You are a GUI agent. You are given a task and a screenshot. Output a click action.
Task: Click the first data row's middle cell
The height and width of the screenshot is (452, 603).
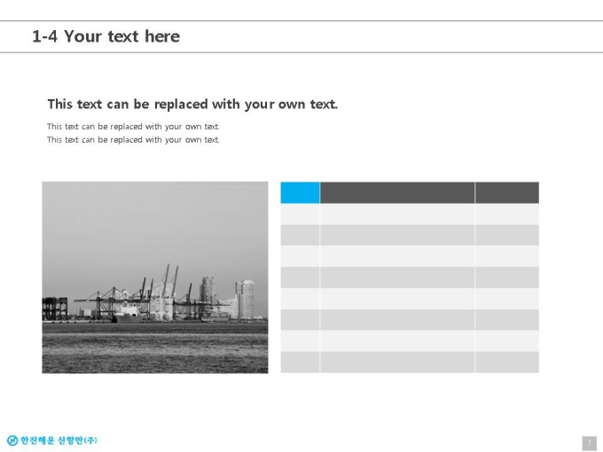397,214
